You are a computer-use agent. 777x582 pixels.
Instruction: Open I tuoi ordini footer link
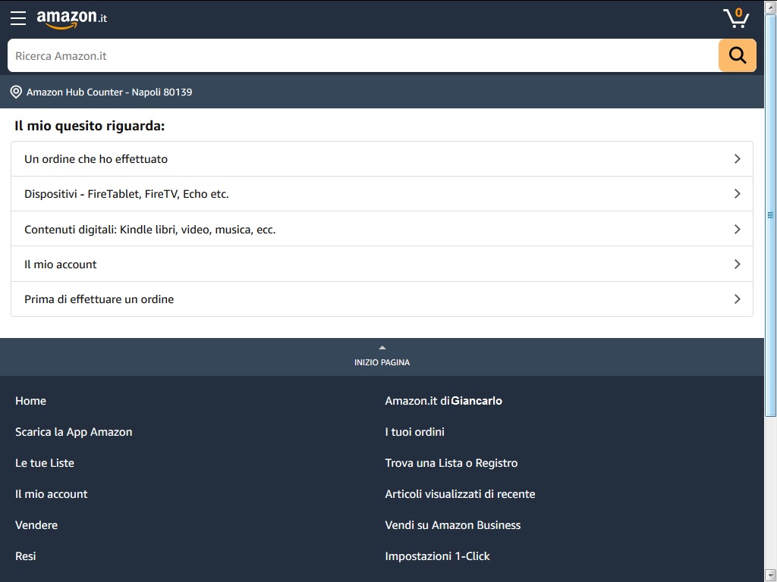(415, 432)
